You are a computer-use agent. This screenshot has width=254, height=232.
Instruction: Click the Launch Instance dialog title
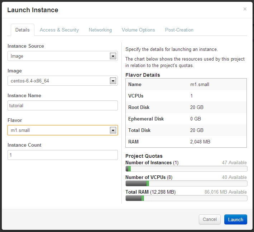click(33, 10)
